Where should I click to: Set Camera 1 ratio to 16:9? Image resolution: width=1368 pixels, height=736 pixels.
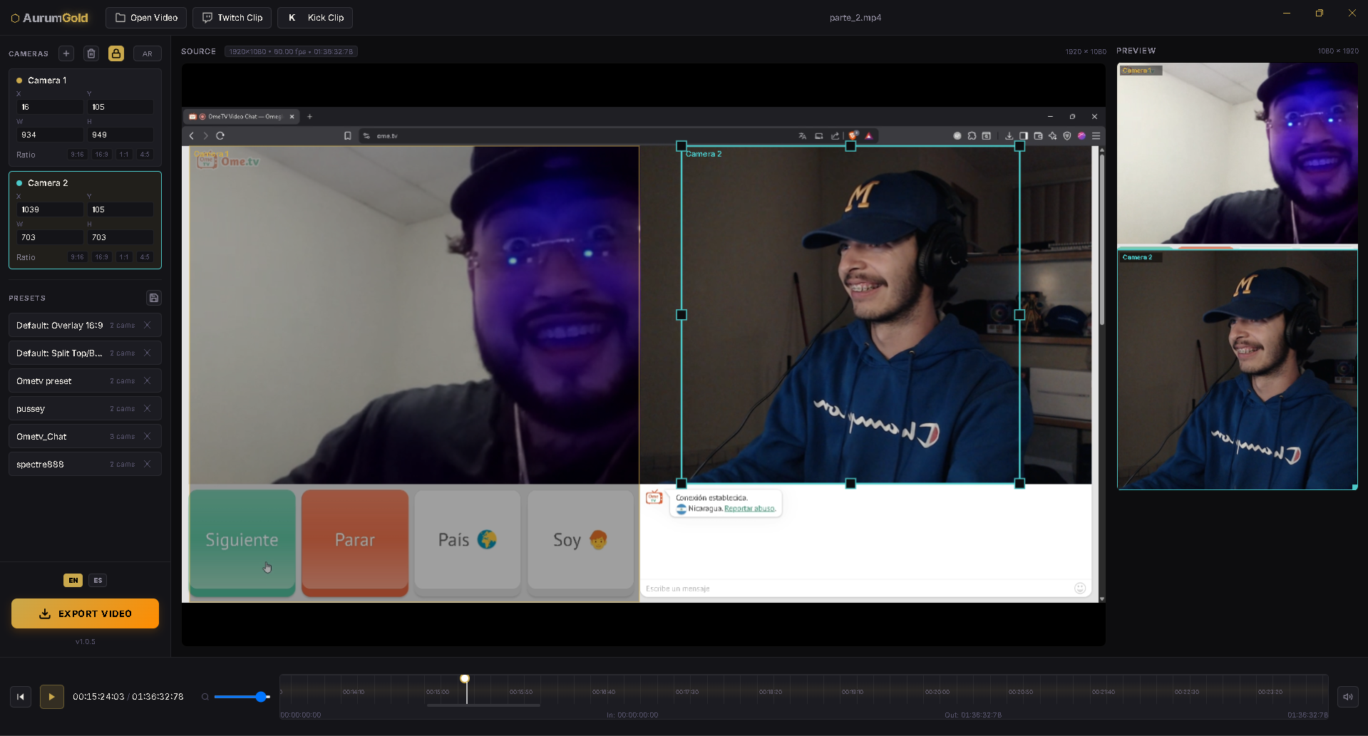pyautogui.click(x=102, y=155)
